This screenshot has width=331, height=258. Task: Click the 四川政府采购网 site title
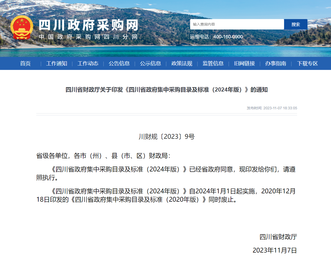pyautogui.click(x=88, y=25)
